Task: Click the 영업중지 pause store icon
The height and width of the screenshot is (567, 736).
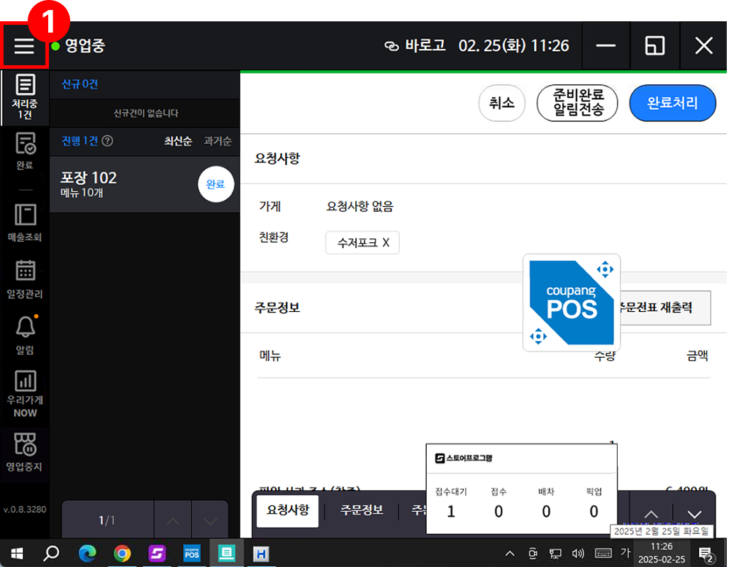Action: coord(25,453)
